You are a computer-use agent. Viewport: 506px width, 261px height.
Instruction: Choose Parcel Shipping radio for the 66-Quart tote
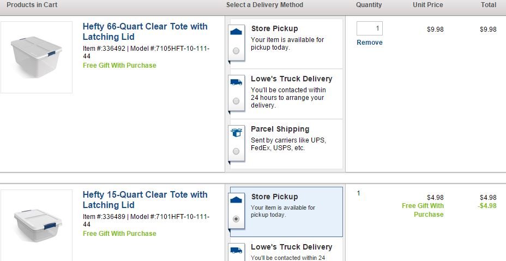[x=236, y=151]
